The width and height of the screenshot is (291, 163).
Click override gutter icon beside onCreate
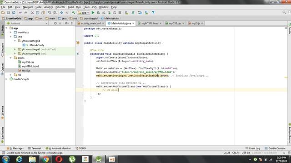pos(78,54)
